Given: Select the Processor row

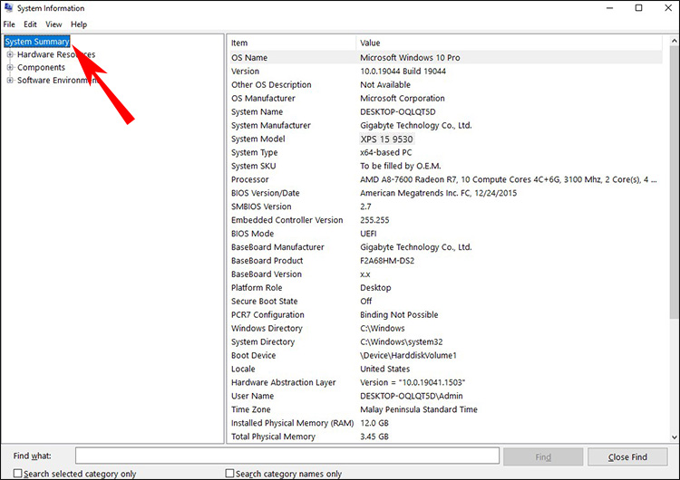Looking at the screenshot, I should (x=445, y=179).
